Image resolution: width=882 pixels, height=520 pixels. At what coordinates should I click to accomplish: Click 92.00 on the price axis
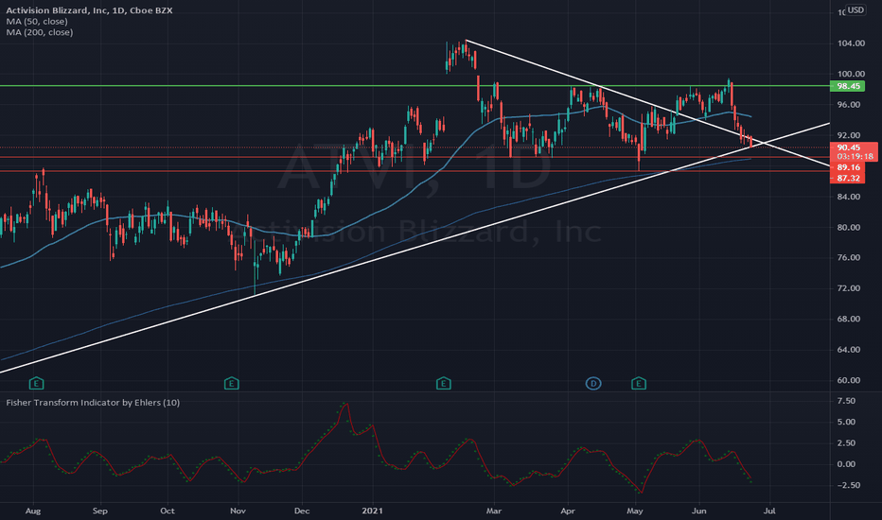pos(851,135)
